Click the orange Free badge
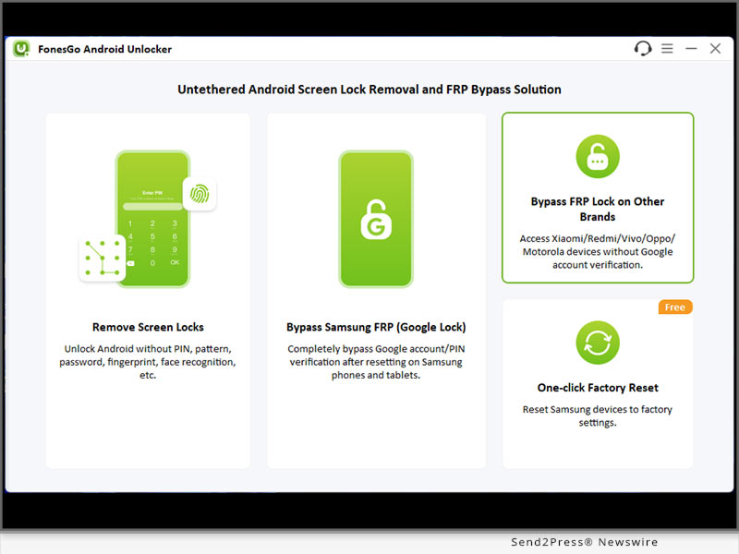 pyautogui.click(x=674, y=307)
